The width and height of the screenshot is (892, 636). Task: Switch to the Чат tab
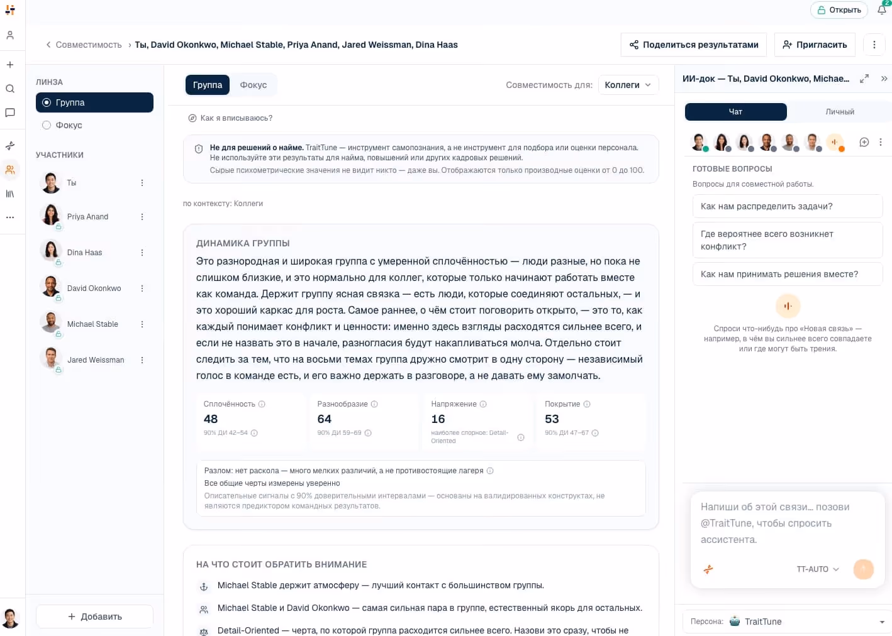click(735, 112)
